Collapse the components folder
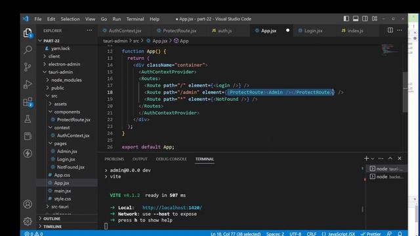Image resolution: width=420 pixels, height=236 pixels. (x=67, y=111)
